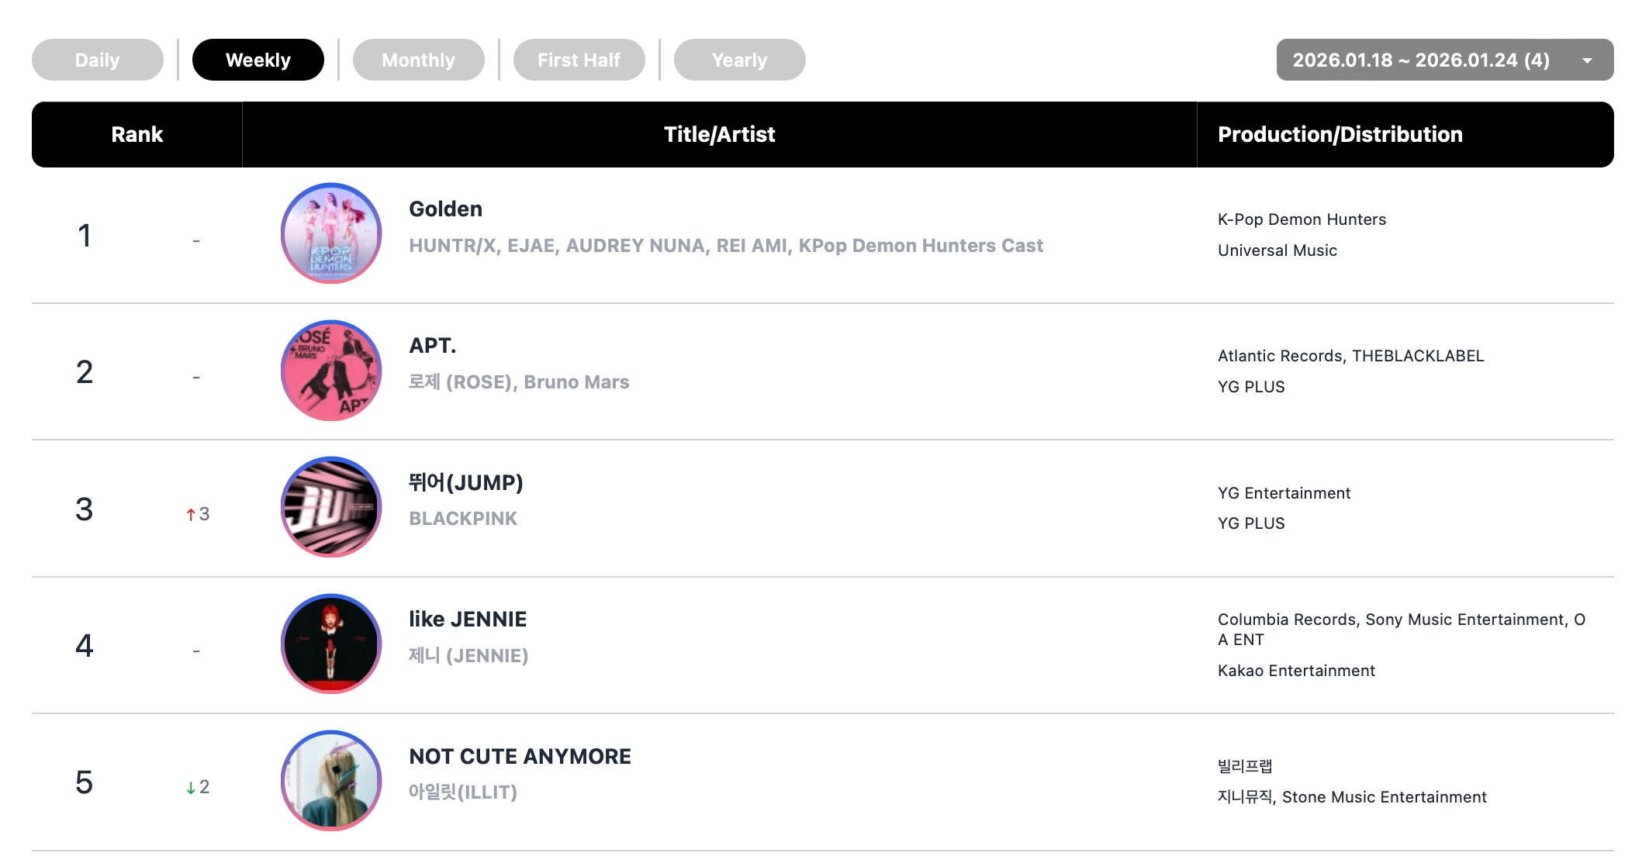Open the First Half chart tab
The height and width of the screenshot is (863, 1649).
tap(579, 60)
